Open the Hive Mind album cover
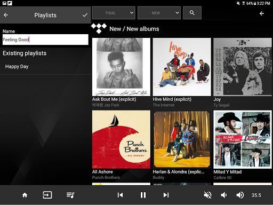Viewport: 273px width, 205px height. point(182,67)
